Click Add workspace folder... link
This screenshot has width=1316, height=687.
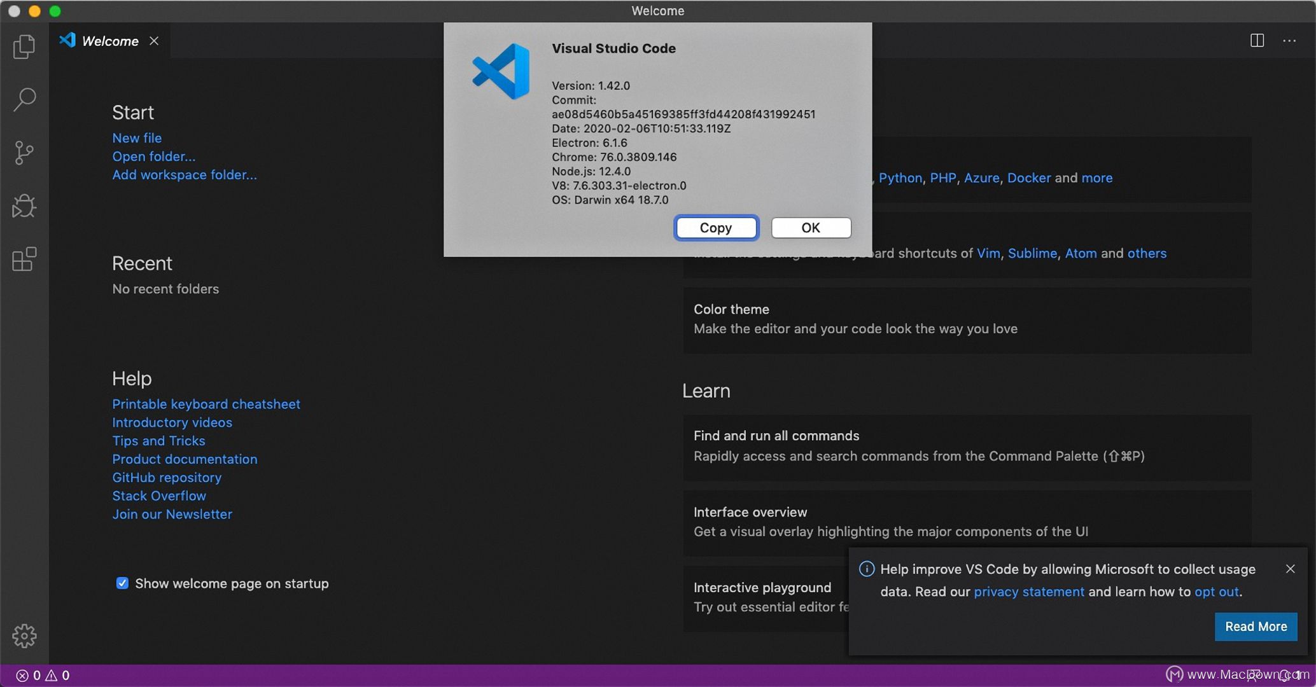point(185,175)
